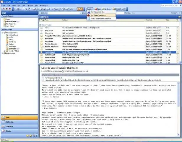This screenshot has width=182, height=142.
Task: Click the flag on the selected Hattie Grant email
Action: pyautogui.click(x=178, y=52)
